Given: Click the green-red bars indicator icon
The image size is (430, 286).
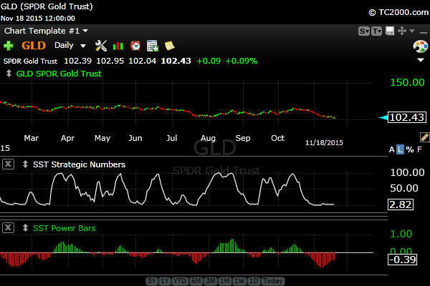Looking at the screenshot, I should coord(118,45).
